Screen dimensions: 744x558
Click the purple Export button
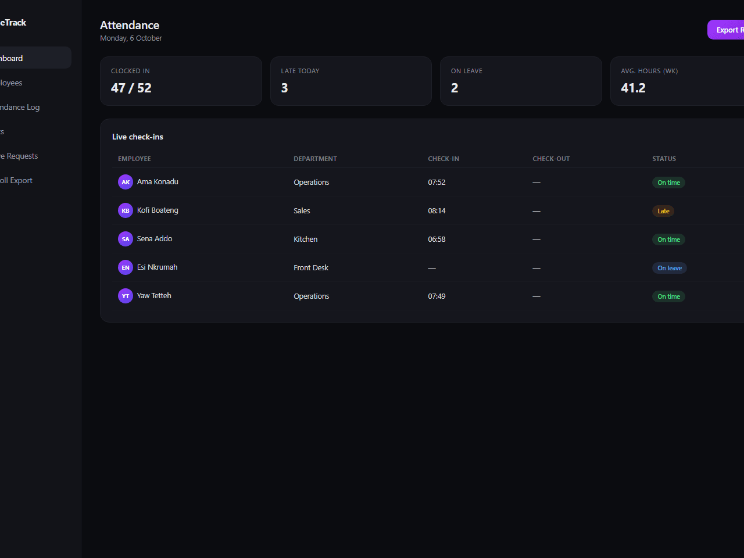726,30
